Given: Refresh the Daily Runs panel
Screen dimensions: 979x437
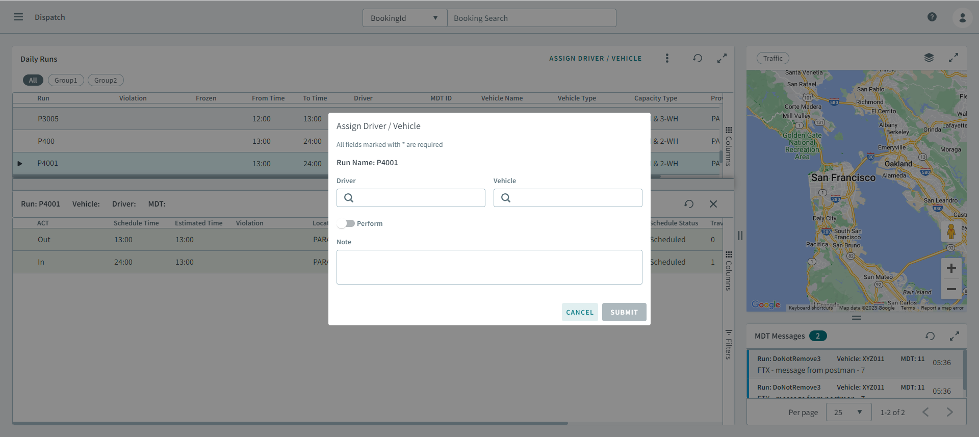Looking at the screenshot, I should coord(698,58).
